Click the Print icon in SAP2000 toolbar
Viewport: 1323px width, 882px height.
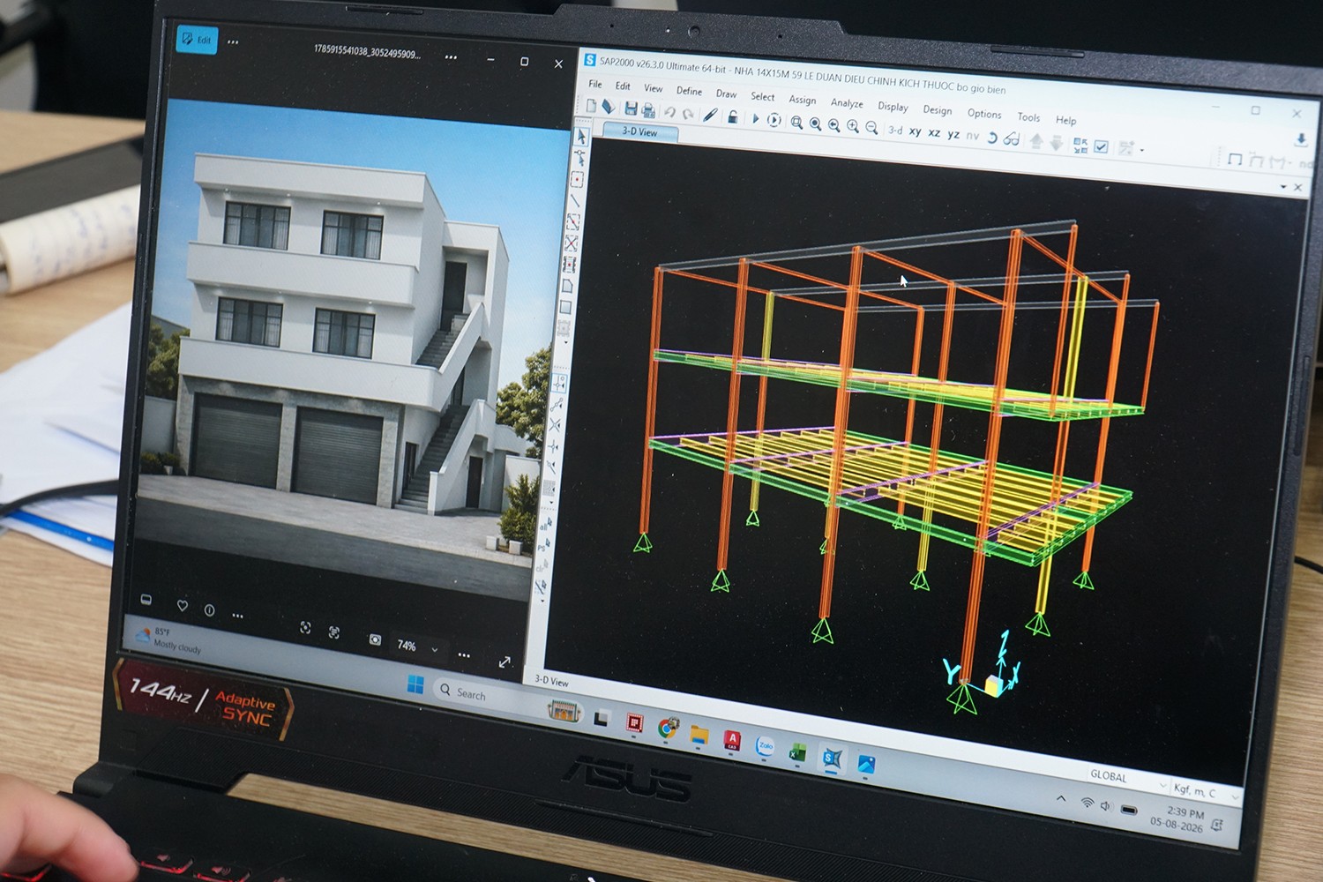(x=648, y=110)
